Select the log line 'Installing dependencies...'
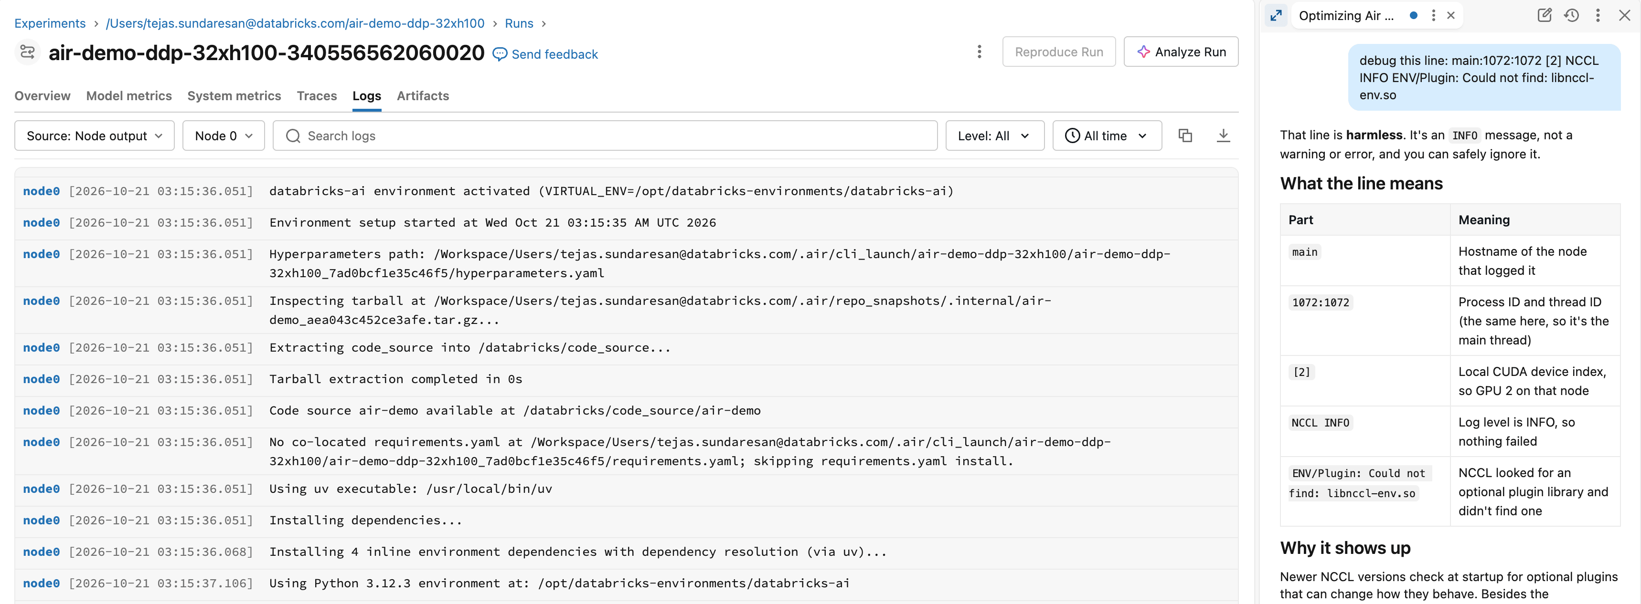Viewport: 1641px width, 604px height. (626, 521)
